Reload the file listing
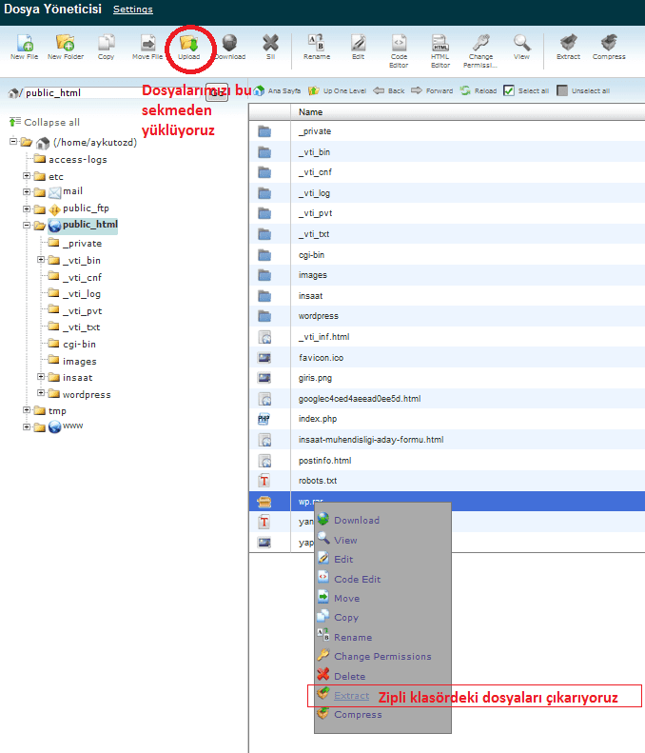The image size is (645, 753). pyautogui.click(x=479, y=90)
